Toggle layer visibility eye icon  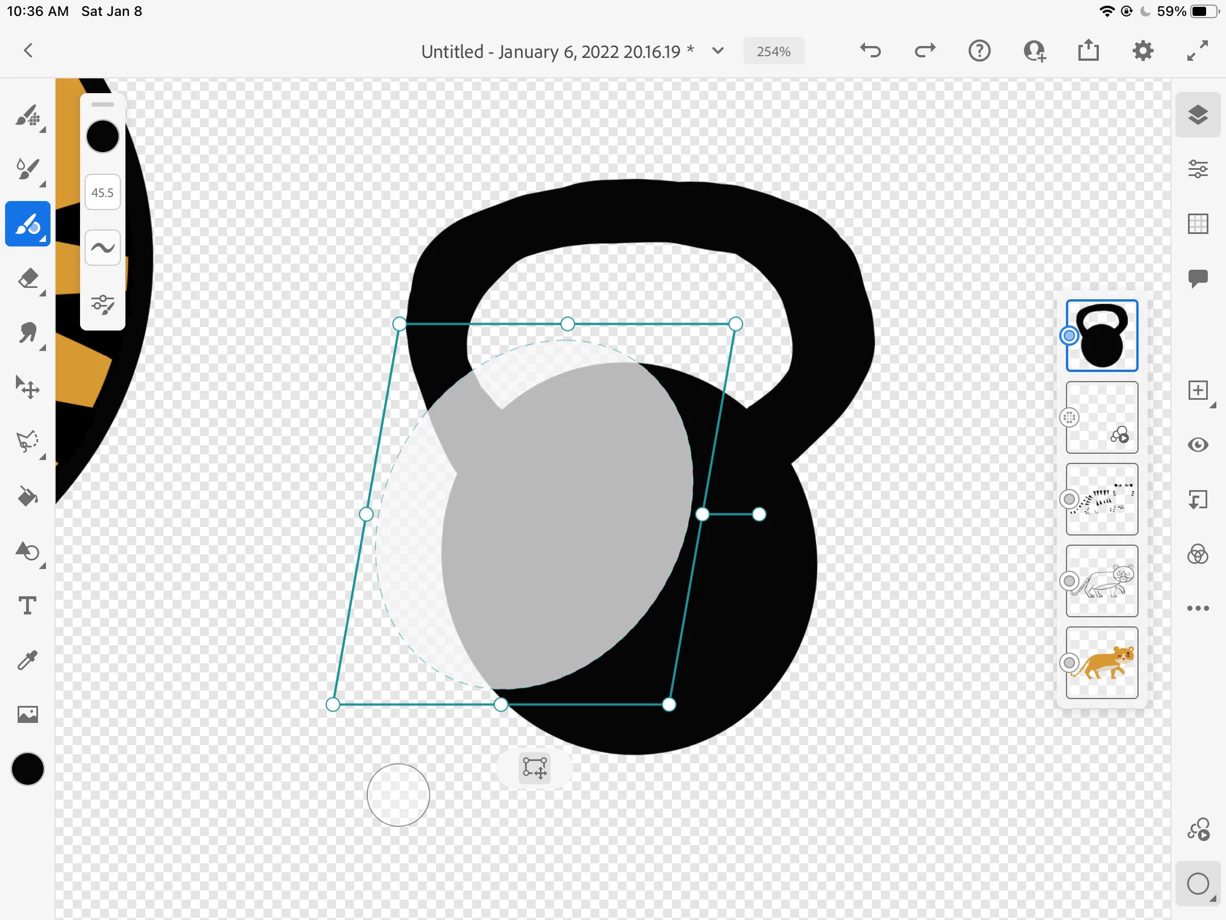(1198, 445)
